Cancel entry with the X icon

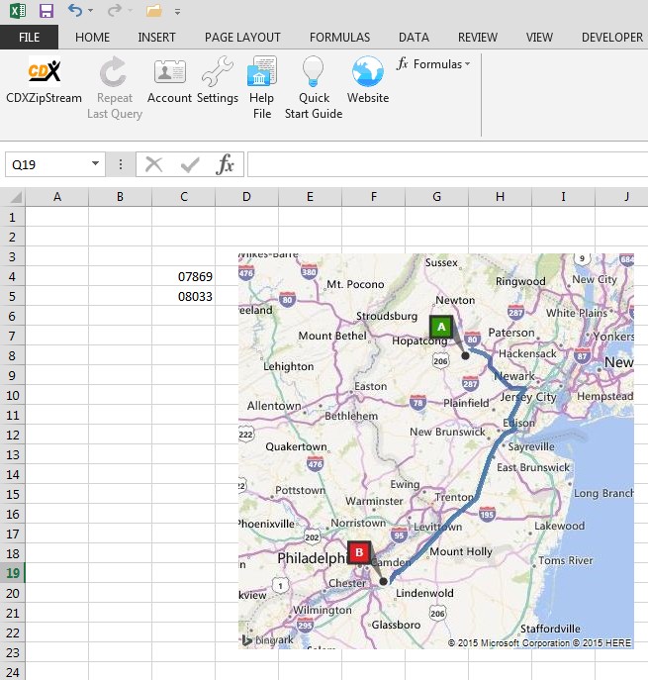tap(154, 164)
